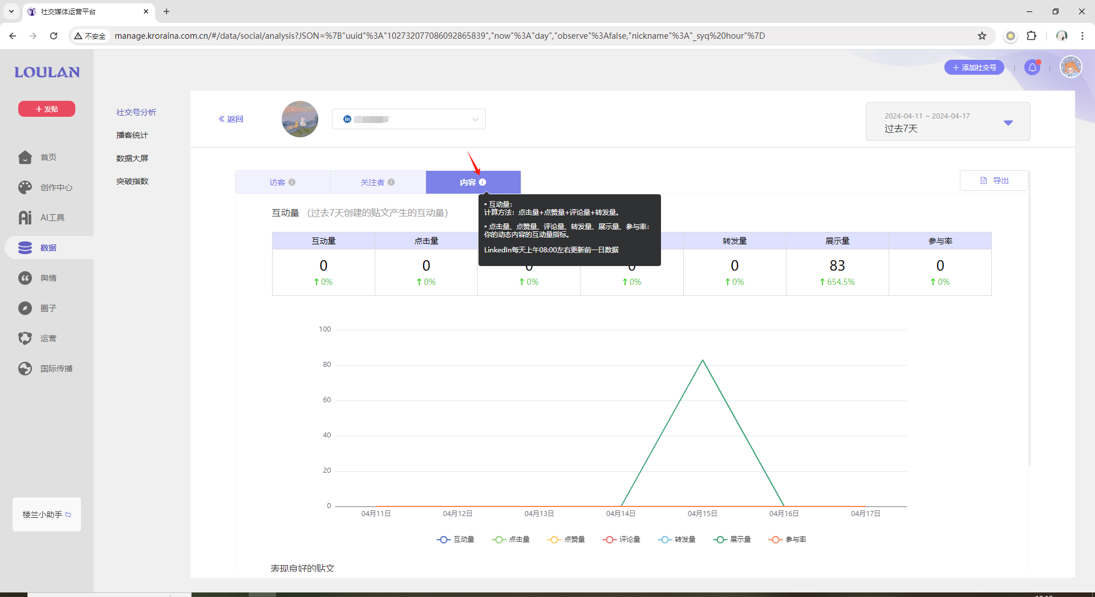Bookmark this page with the star icon

[982, 36]
